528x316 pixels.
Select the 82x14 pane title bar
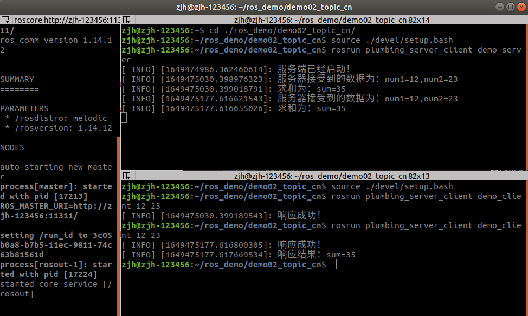(x=324, y=20)
